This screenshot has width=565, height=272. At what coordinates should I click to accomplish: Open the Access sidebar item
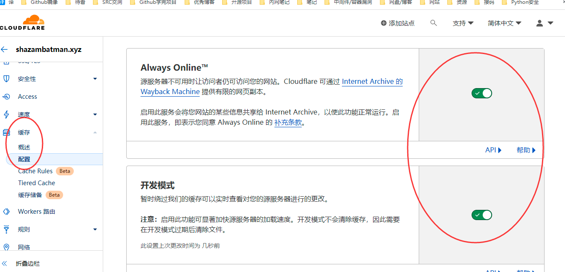27,97
